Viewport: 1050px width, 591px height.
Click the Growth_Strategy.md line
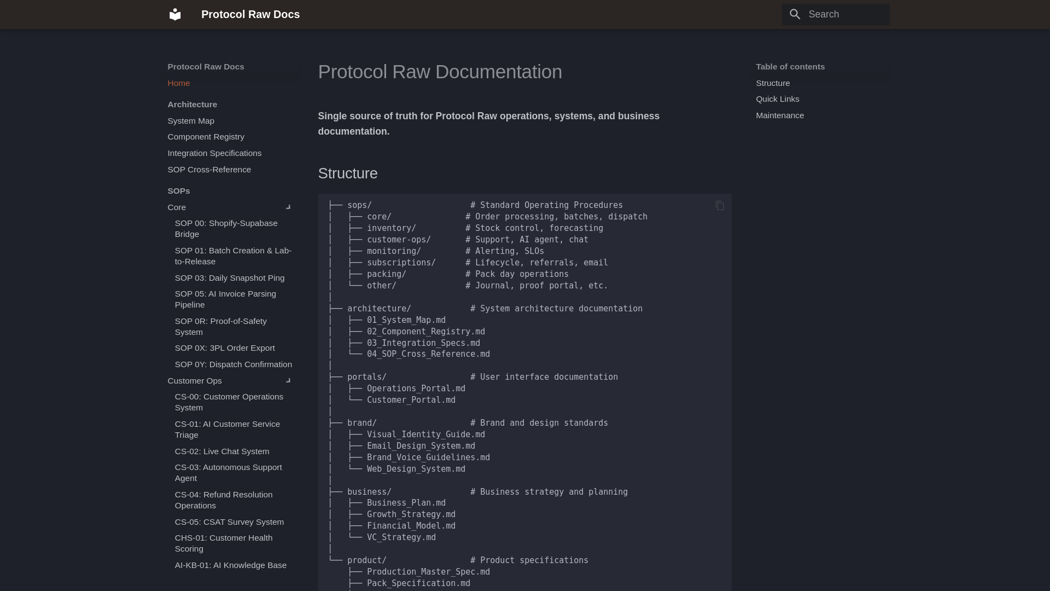coord(411,514)
